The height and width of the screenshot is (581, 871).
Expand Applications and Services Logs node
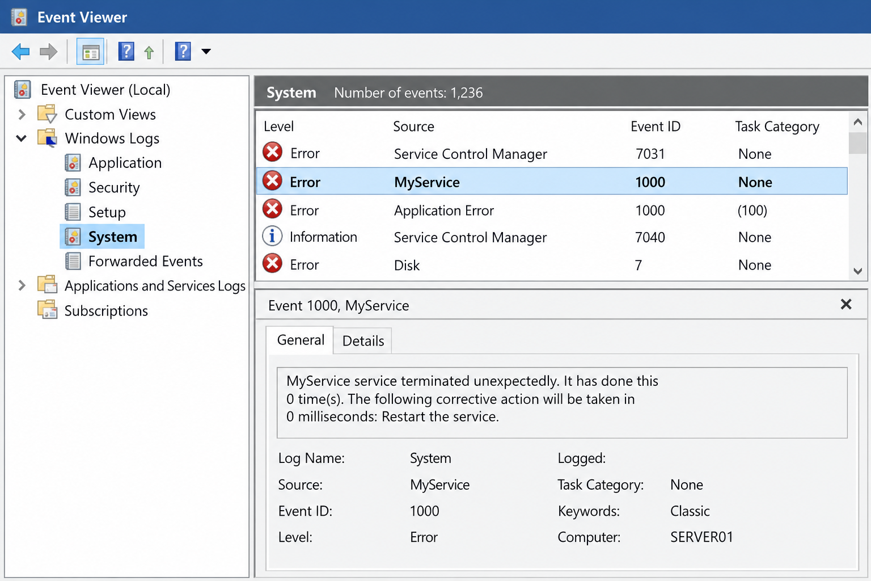tap(22, 285)
